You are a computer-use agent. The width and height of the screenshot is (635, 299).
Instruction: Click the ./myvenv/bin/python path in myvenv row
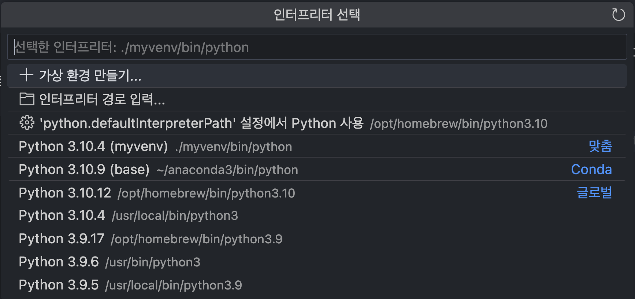coord(234,147)
